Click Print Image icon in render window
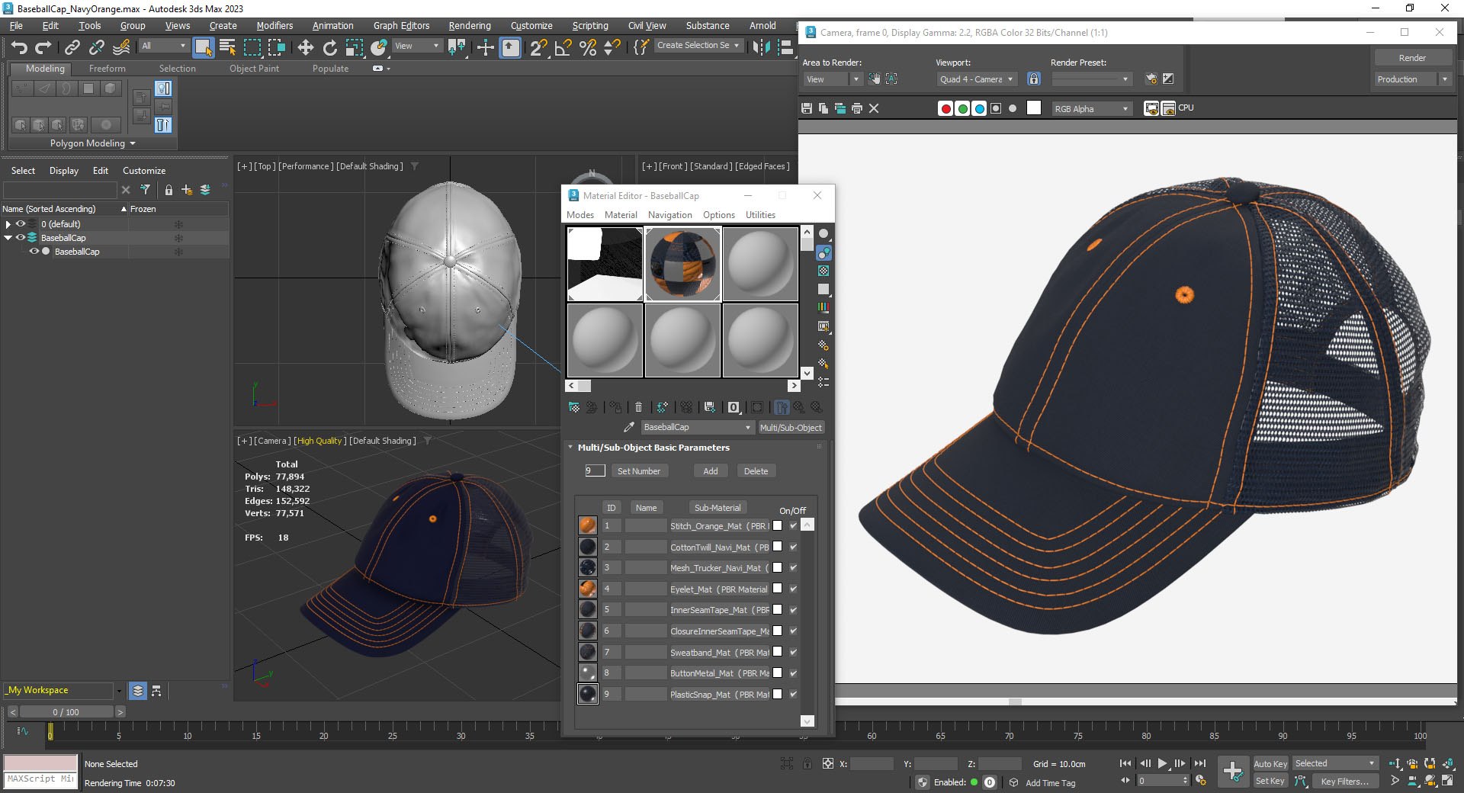 coord(857,108)
